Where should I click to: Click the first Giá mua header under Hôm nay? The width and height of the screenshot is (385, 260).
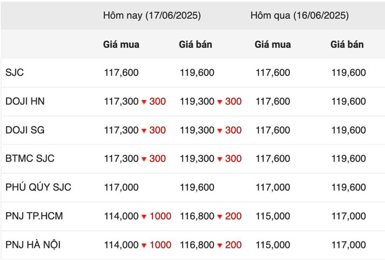tap(122, 45)
